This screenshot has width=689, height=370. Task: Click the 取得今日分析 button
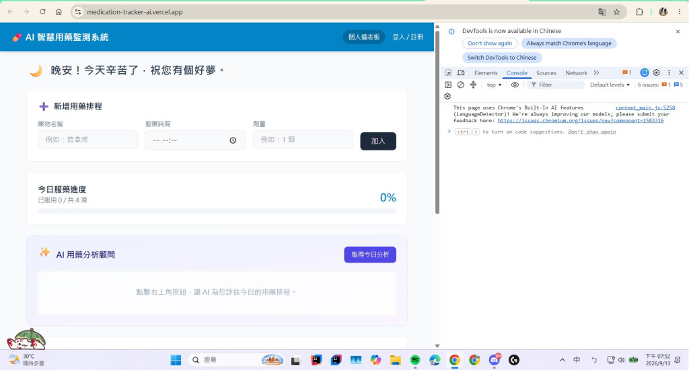point(370,255)
